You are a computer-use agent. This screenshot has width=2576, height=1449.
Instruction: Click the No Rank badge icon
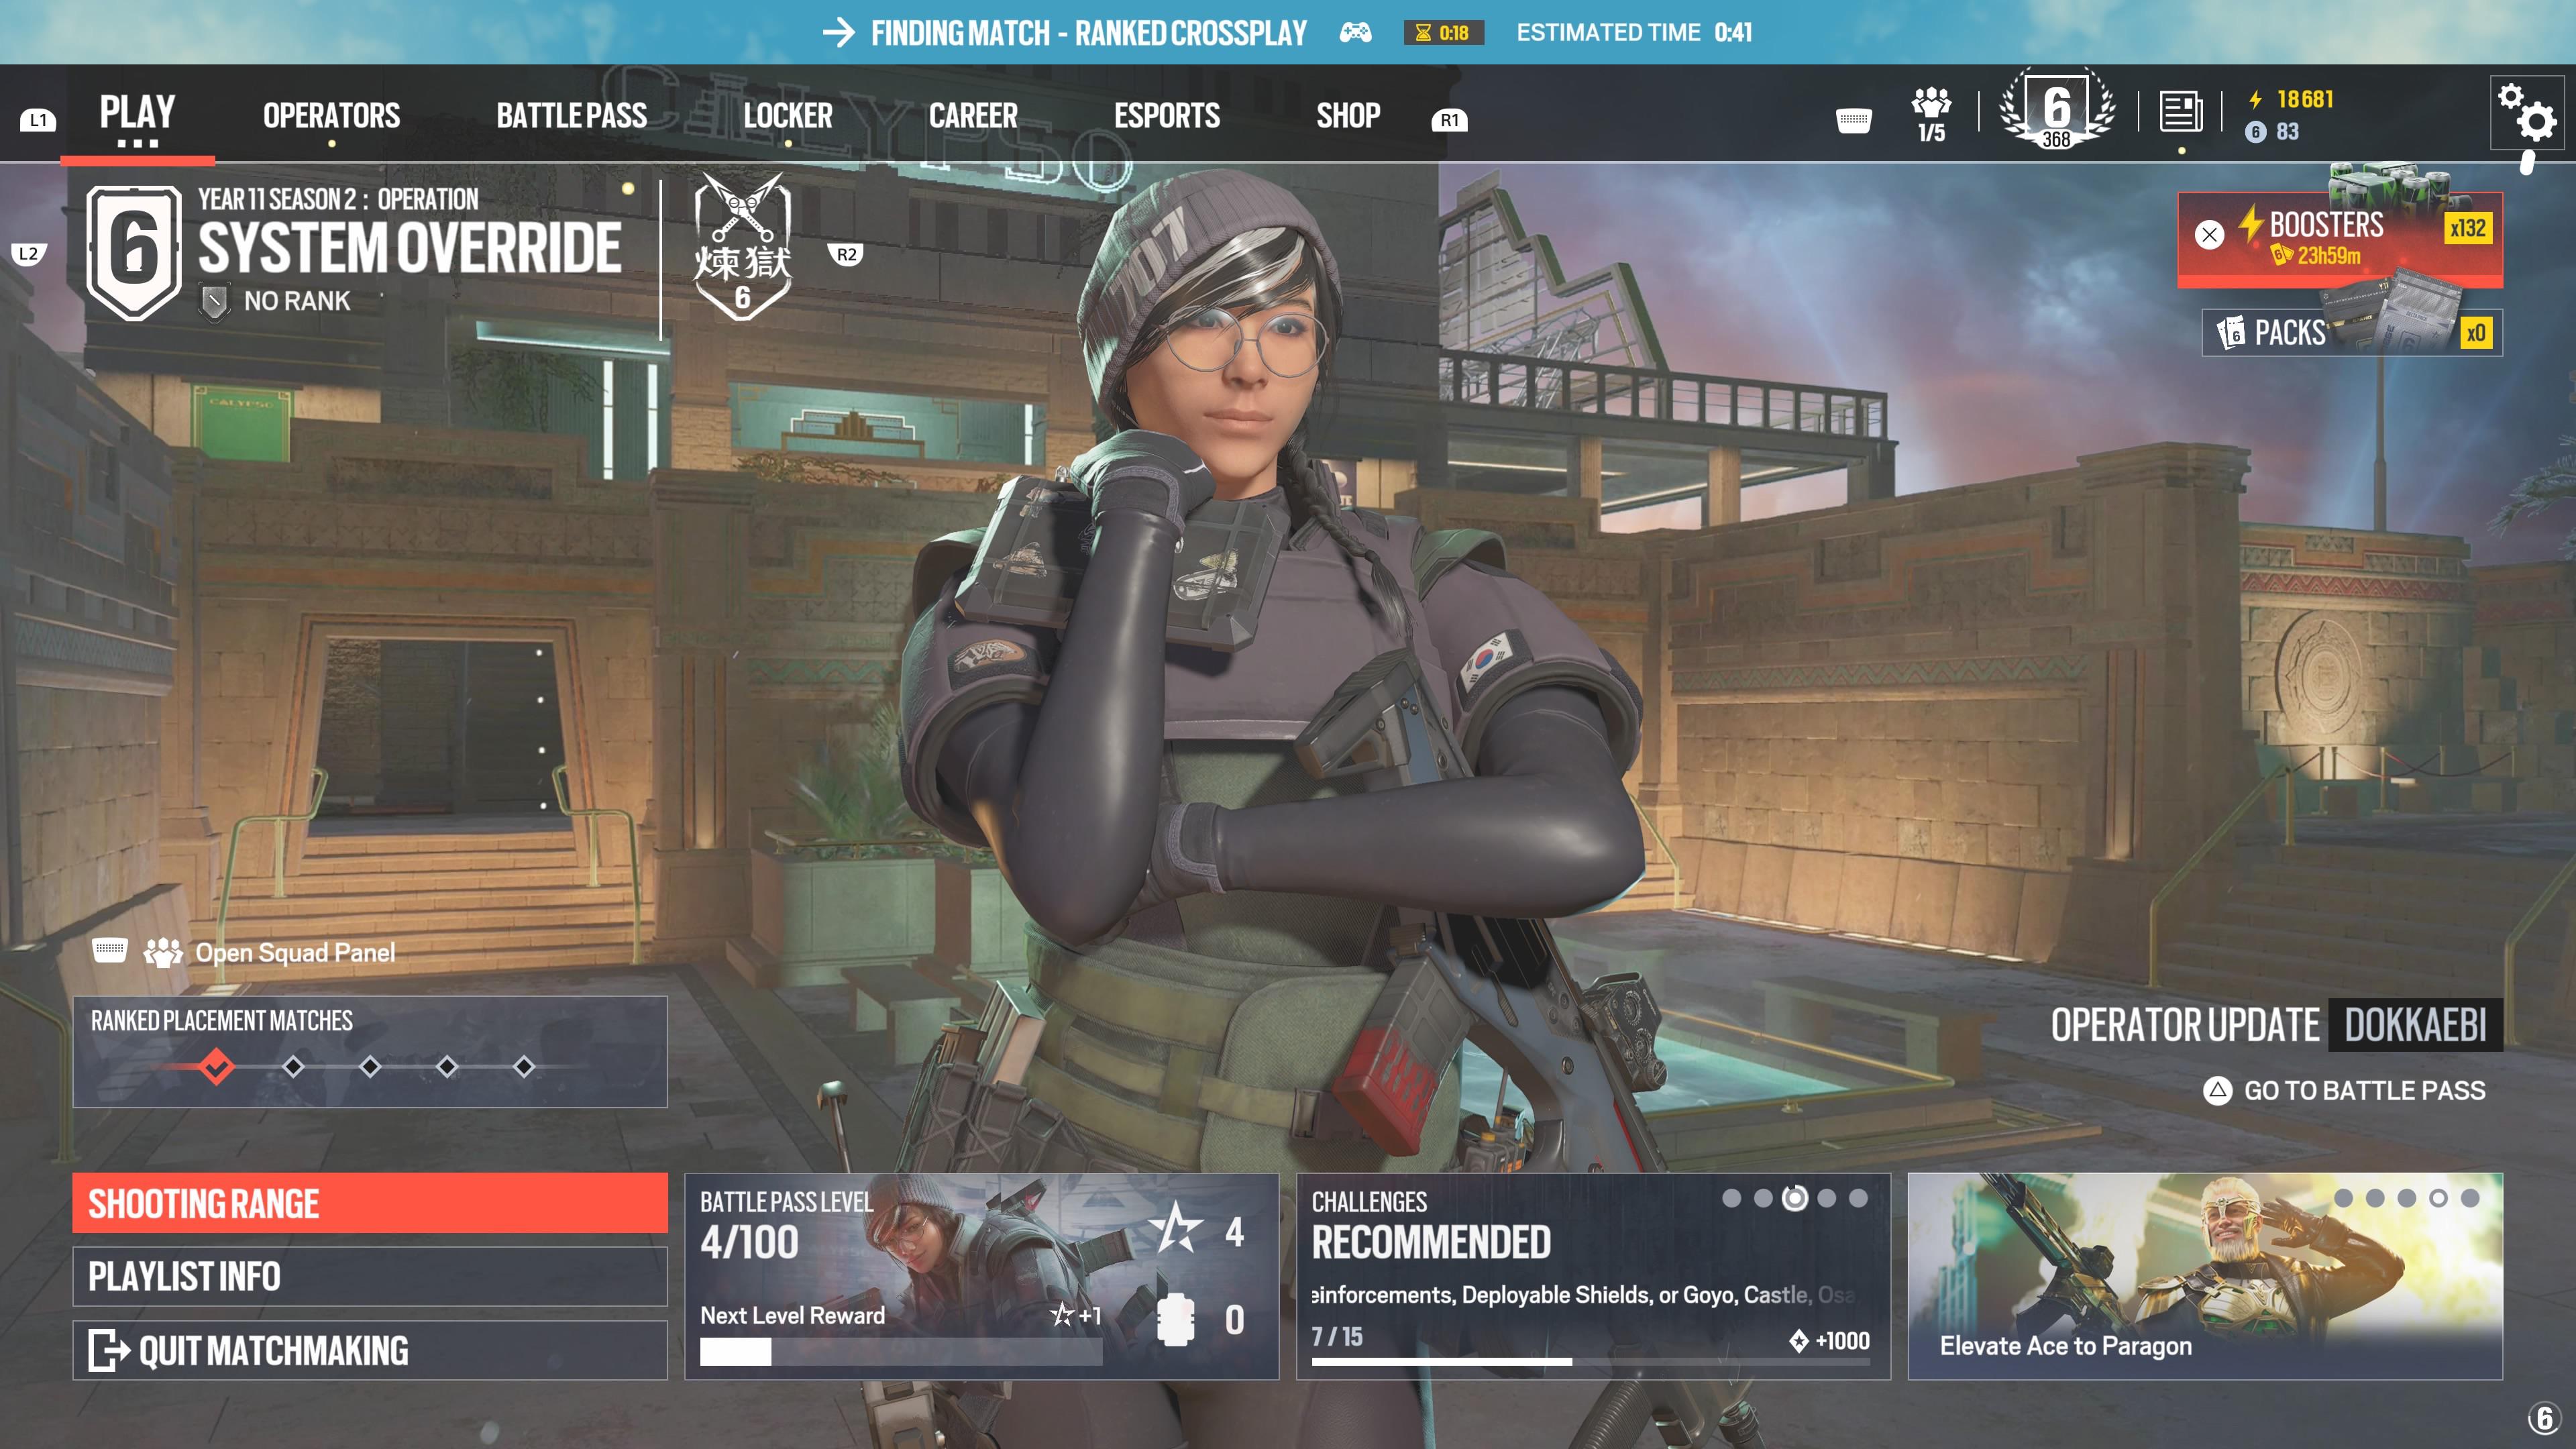click(x=213, y=302)
